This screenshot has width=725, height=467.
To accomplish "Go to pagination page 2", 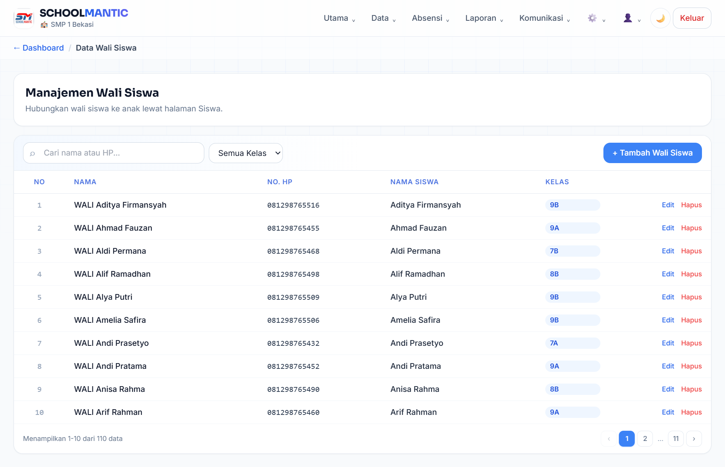I will click(645, 439).
